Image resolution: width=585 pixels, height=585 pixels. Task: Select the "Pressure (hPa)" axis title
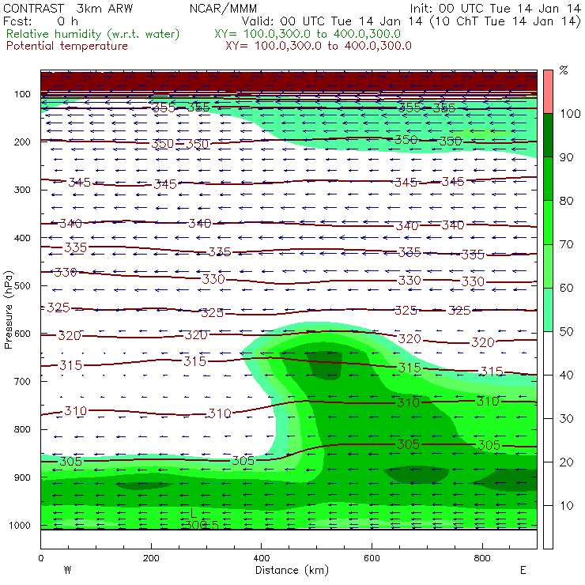point(8,310)
